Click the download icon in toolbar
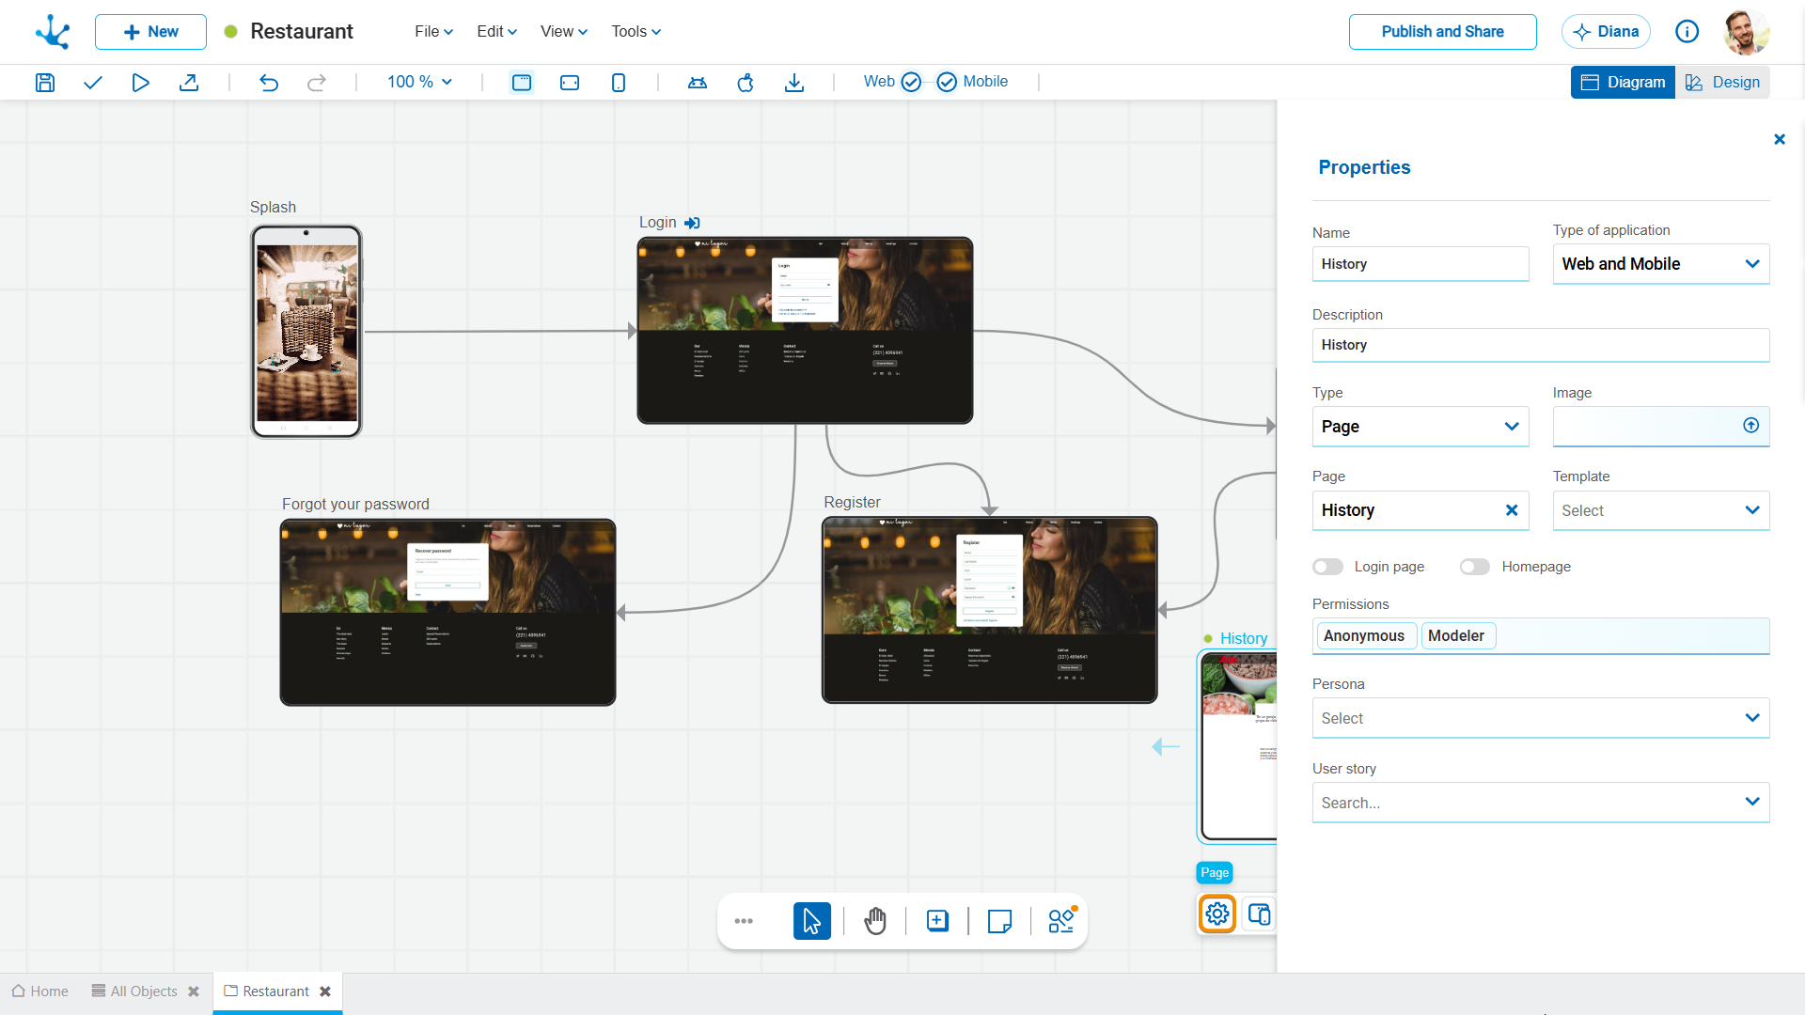This screenshot has width=1805, height=1015. 794,83
